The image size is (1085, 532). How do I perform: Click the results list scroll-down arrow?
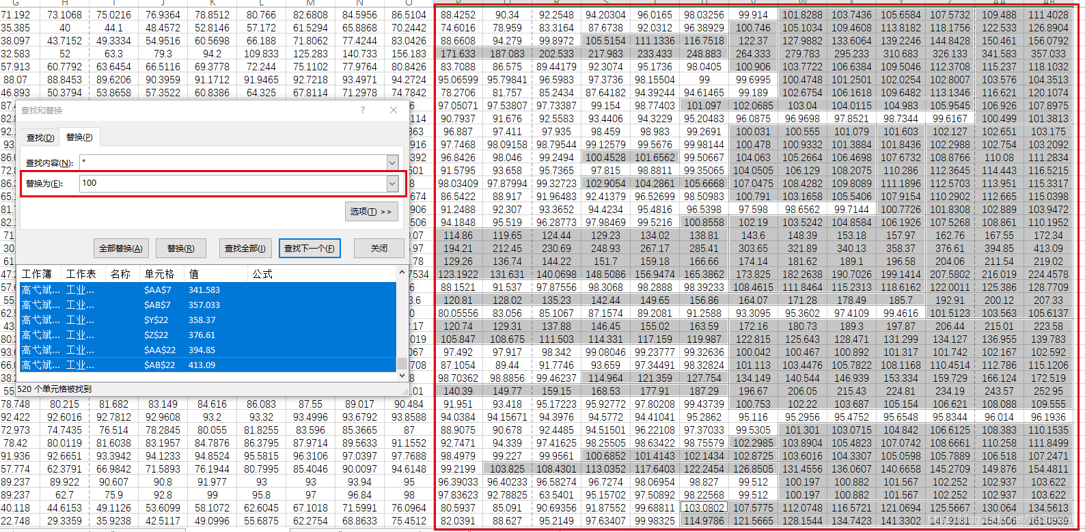402,375
